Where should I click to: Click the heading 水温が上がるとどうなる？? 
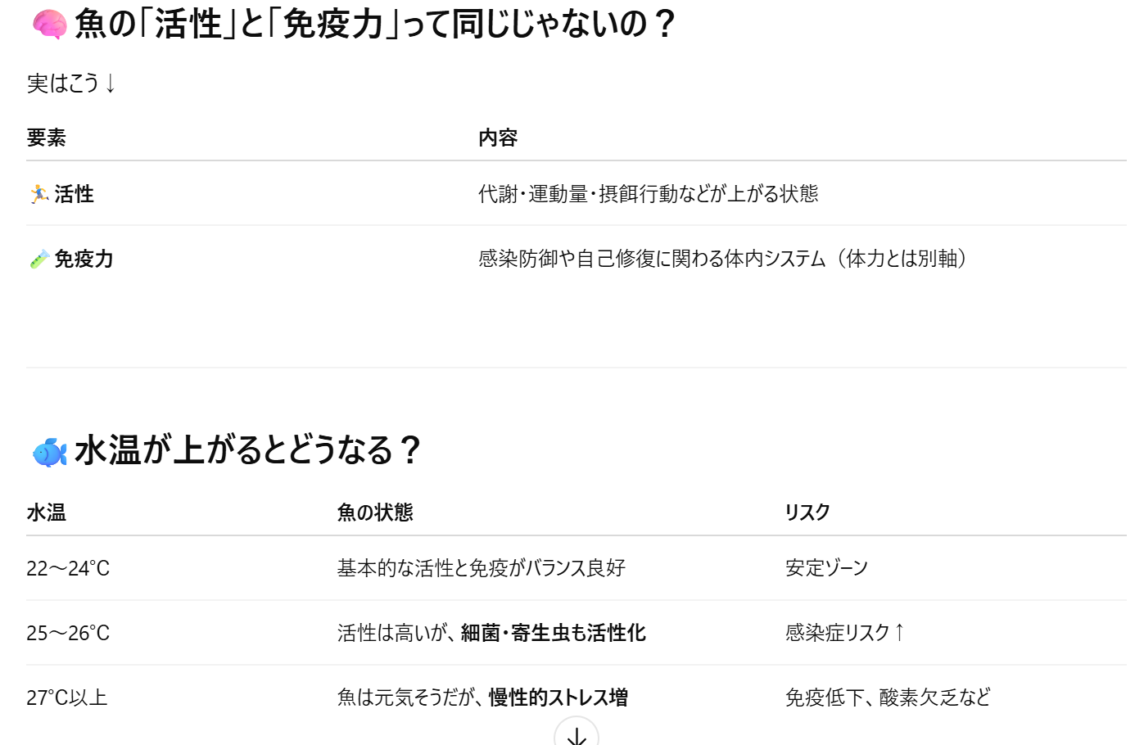(x=248, y=451)
